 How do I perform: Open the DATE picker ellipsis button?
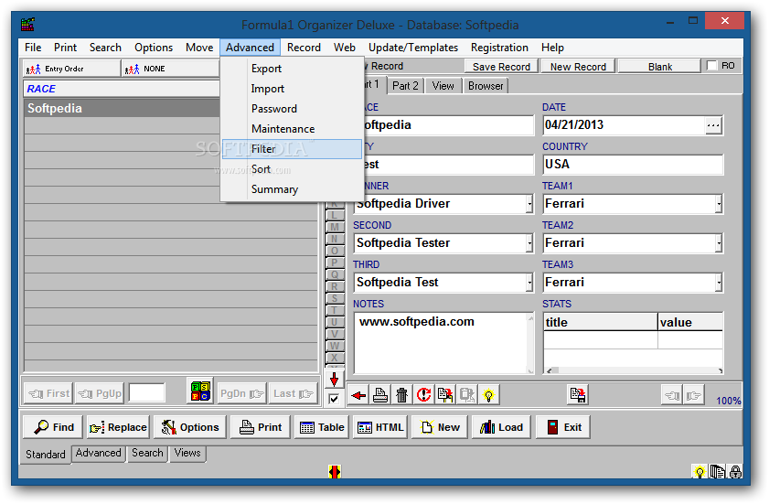pyautogui.click(x=713, y=125)
